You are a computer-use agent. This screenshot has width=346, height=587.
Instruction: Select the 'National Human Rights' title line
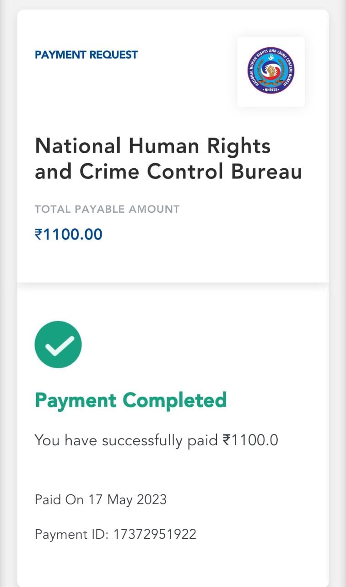152,146
